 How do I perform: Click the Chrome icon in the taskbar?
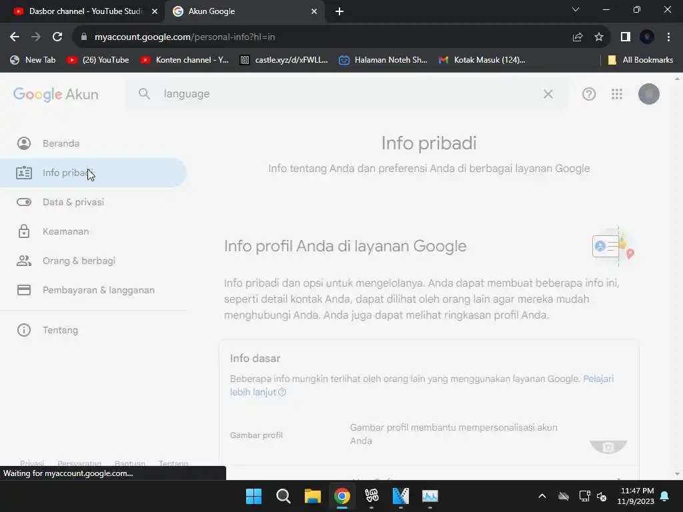click(x=342, y=496)
